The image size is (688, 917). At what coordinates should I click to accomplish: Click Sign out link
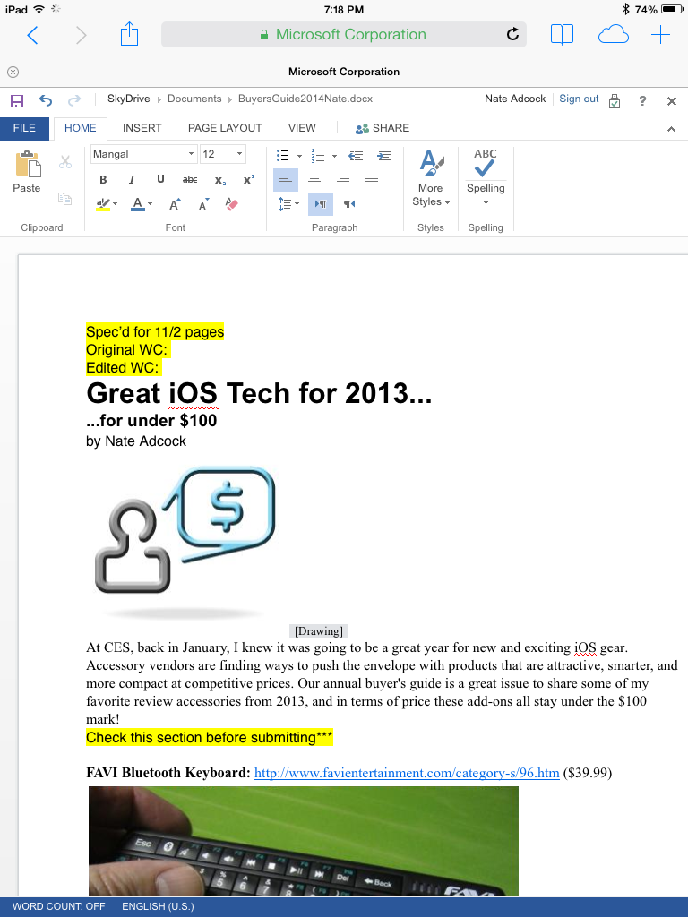pyautogui.click(x=579, y=99)
